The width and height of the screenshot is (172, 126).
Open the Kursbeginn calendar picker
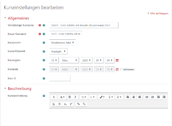tap(117, 60)
